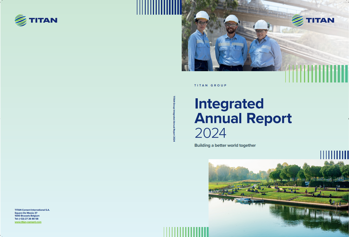Click the large "2024" year text
Viewport: 349px width, 237px height.
click(211, 133)
